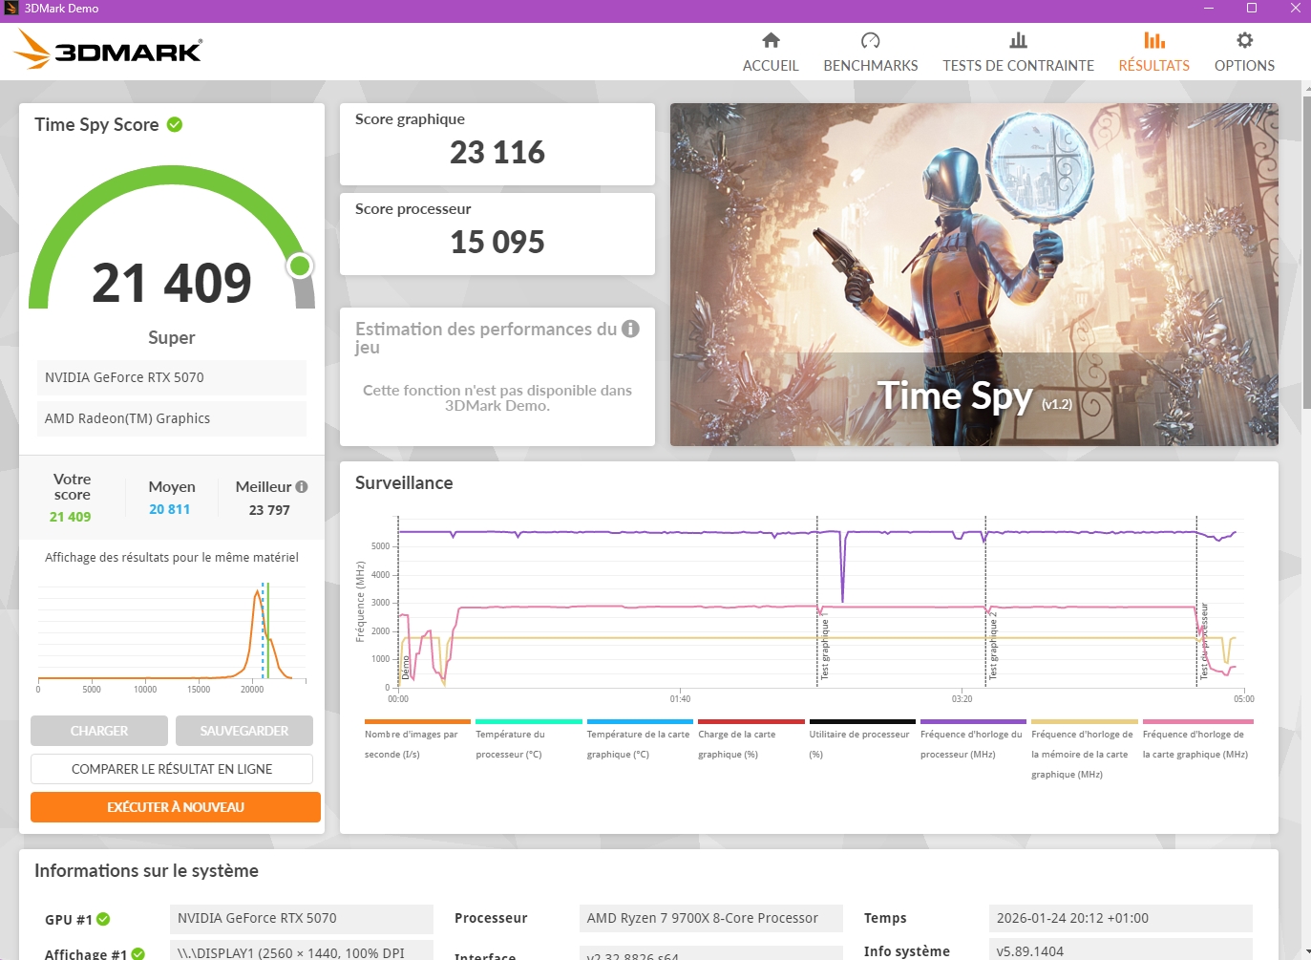Image resolution: width=1311 pixels, height=960 pixels.
Task: Click the 3DMark logo
Action: 108,50
